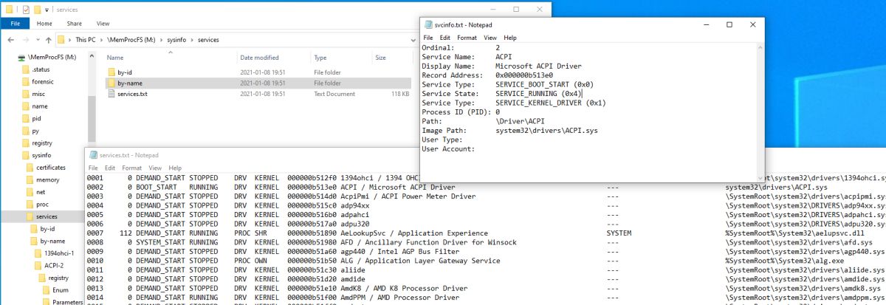This screenshot has width=886, height=305.
Task: Open Help menu in svcinfo.txt Notepad
Action: [510, 37]
